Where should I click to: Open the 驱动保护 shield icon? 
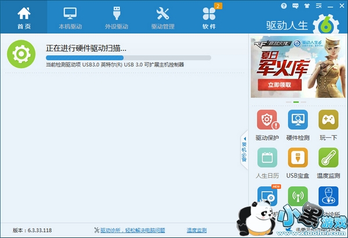click(x=267, y=120)
